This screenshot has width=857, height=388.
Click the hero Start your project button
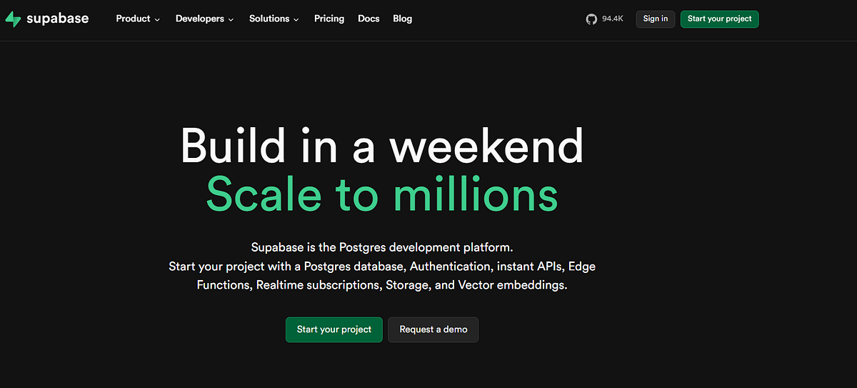click(x=334, y=329)
